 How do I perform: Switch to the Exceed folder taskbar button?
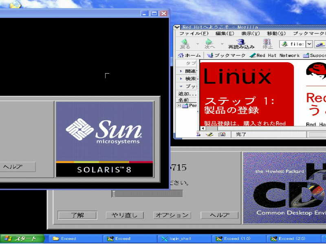pyautogui.click(x=75, y=239)
